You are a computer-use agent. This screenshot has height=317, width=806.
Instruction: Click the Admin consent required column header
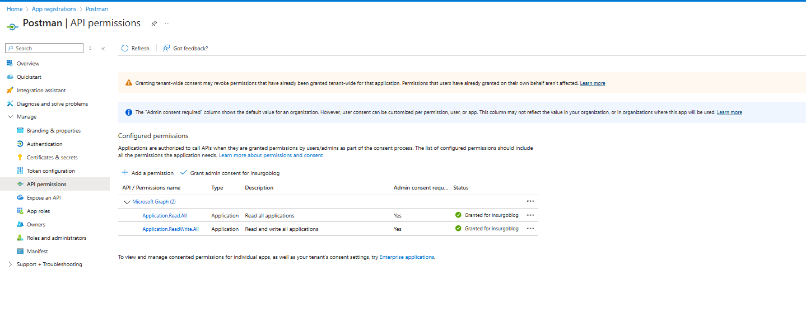[x=421, y=188]
